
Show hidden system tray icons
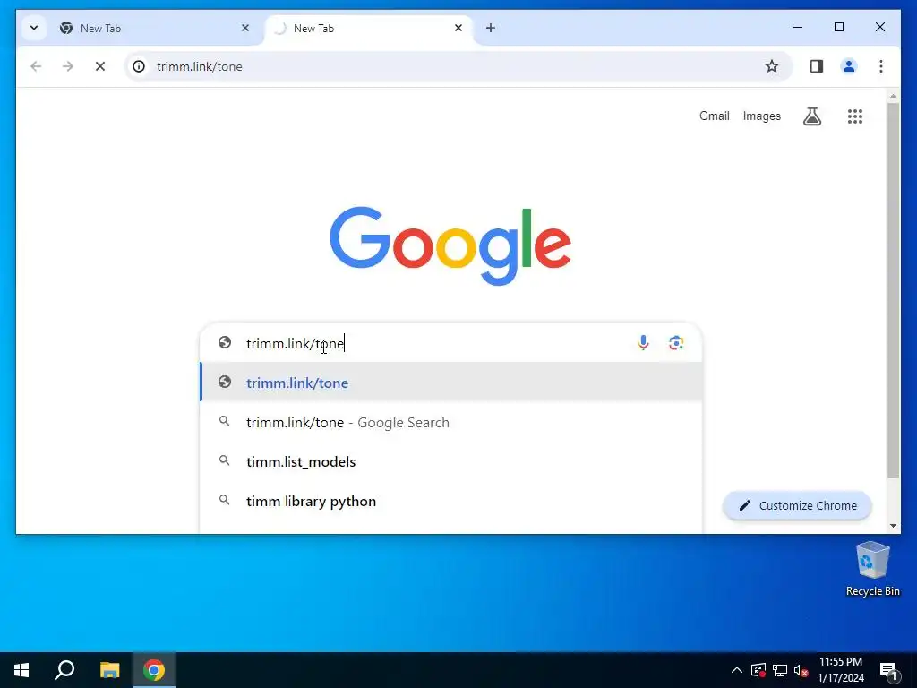[737, 670]
